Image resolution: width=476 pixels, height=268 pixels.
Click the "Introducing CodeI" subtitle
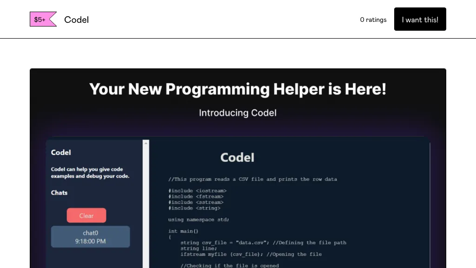coord(238,113)
